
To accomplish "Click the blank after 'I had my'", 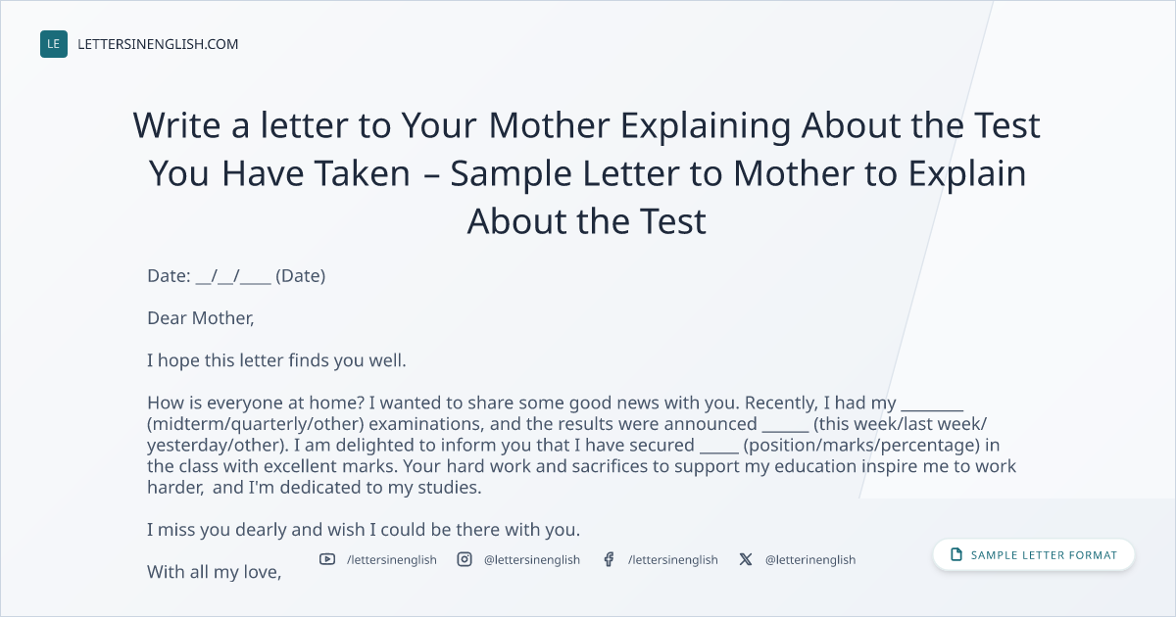I will click(x=932, y=407).
